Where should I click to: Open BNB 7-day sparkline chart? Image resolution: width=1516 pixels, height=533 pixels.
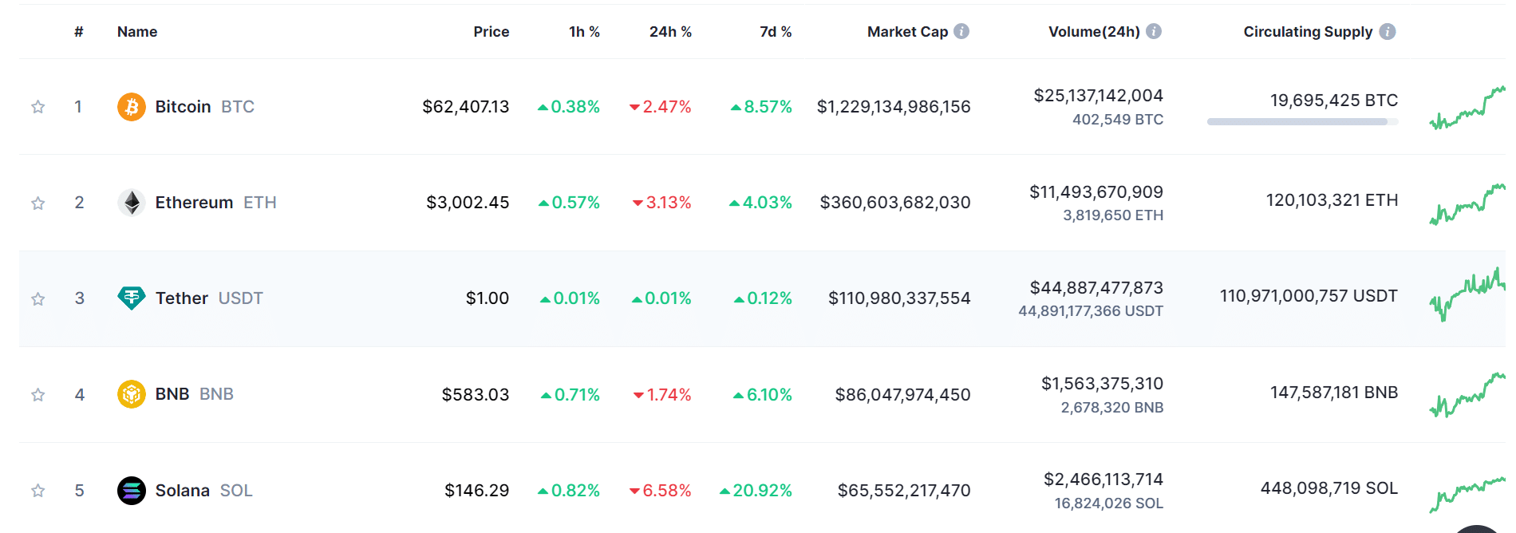pos(1467,394)
